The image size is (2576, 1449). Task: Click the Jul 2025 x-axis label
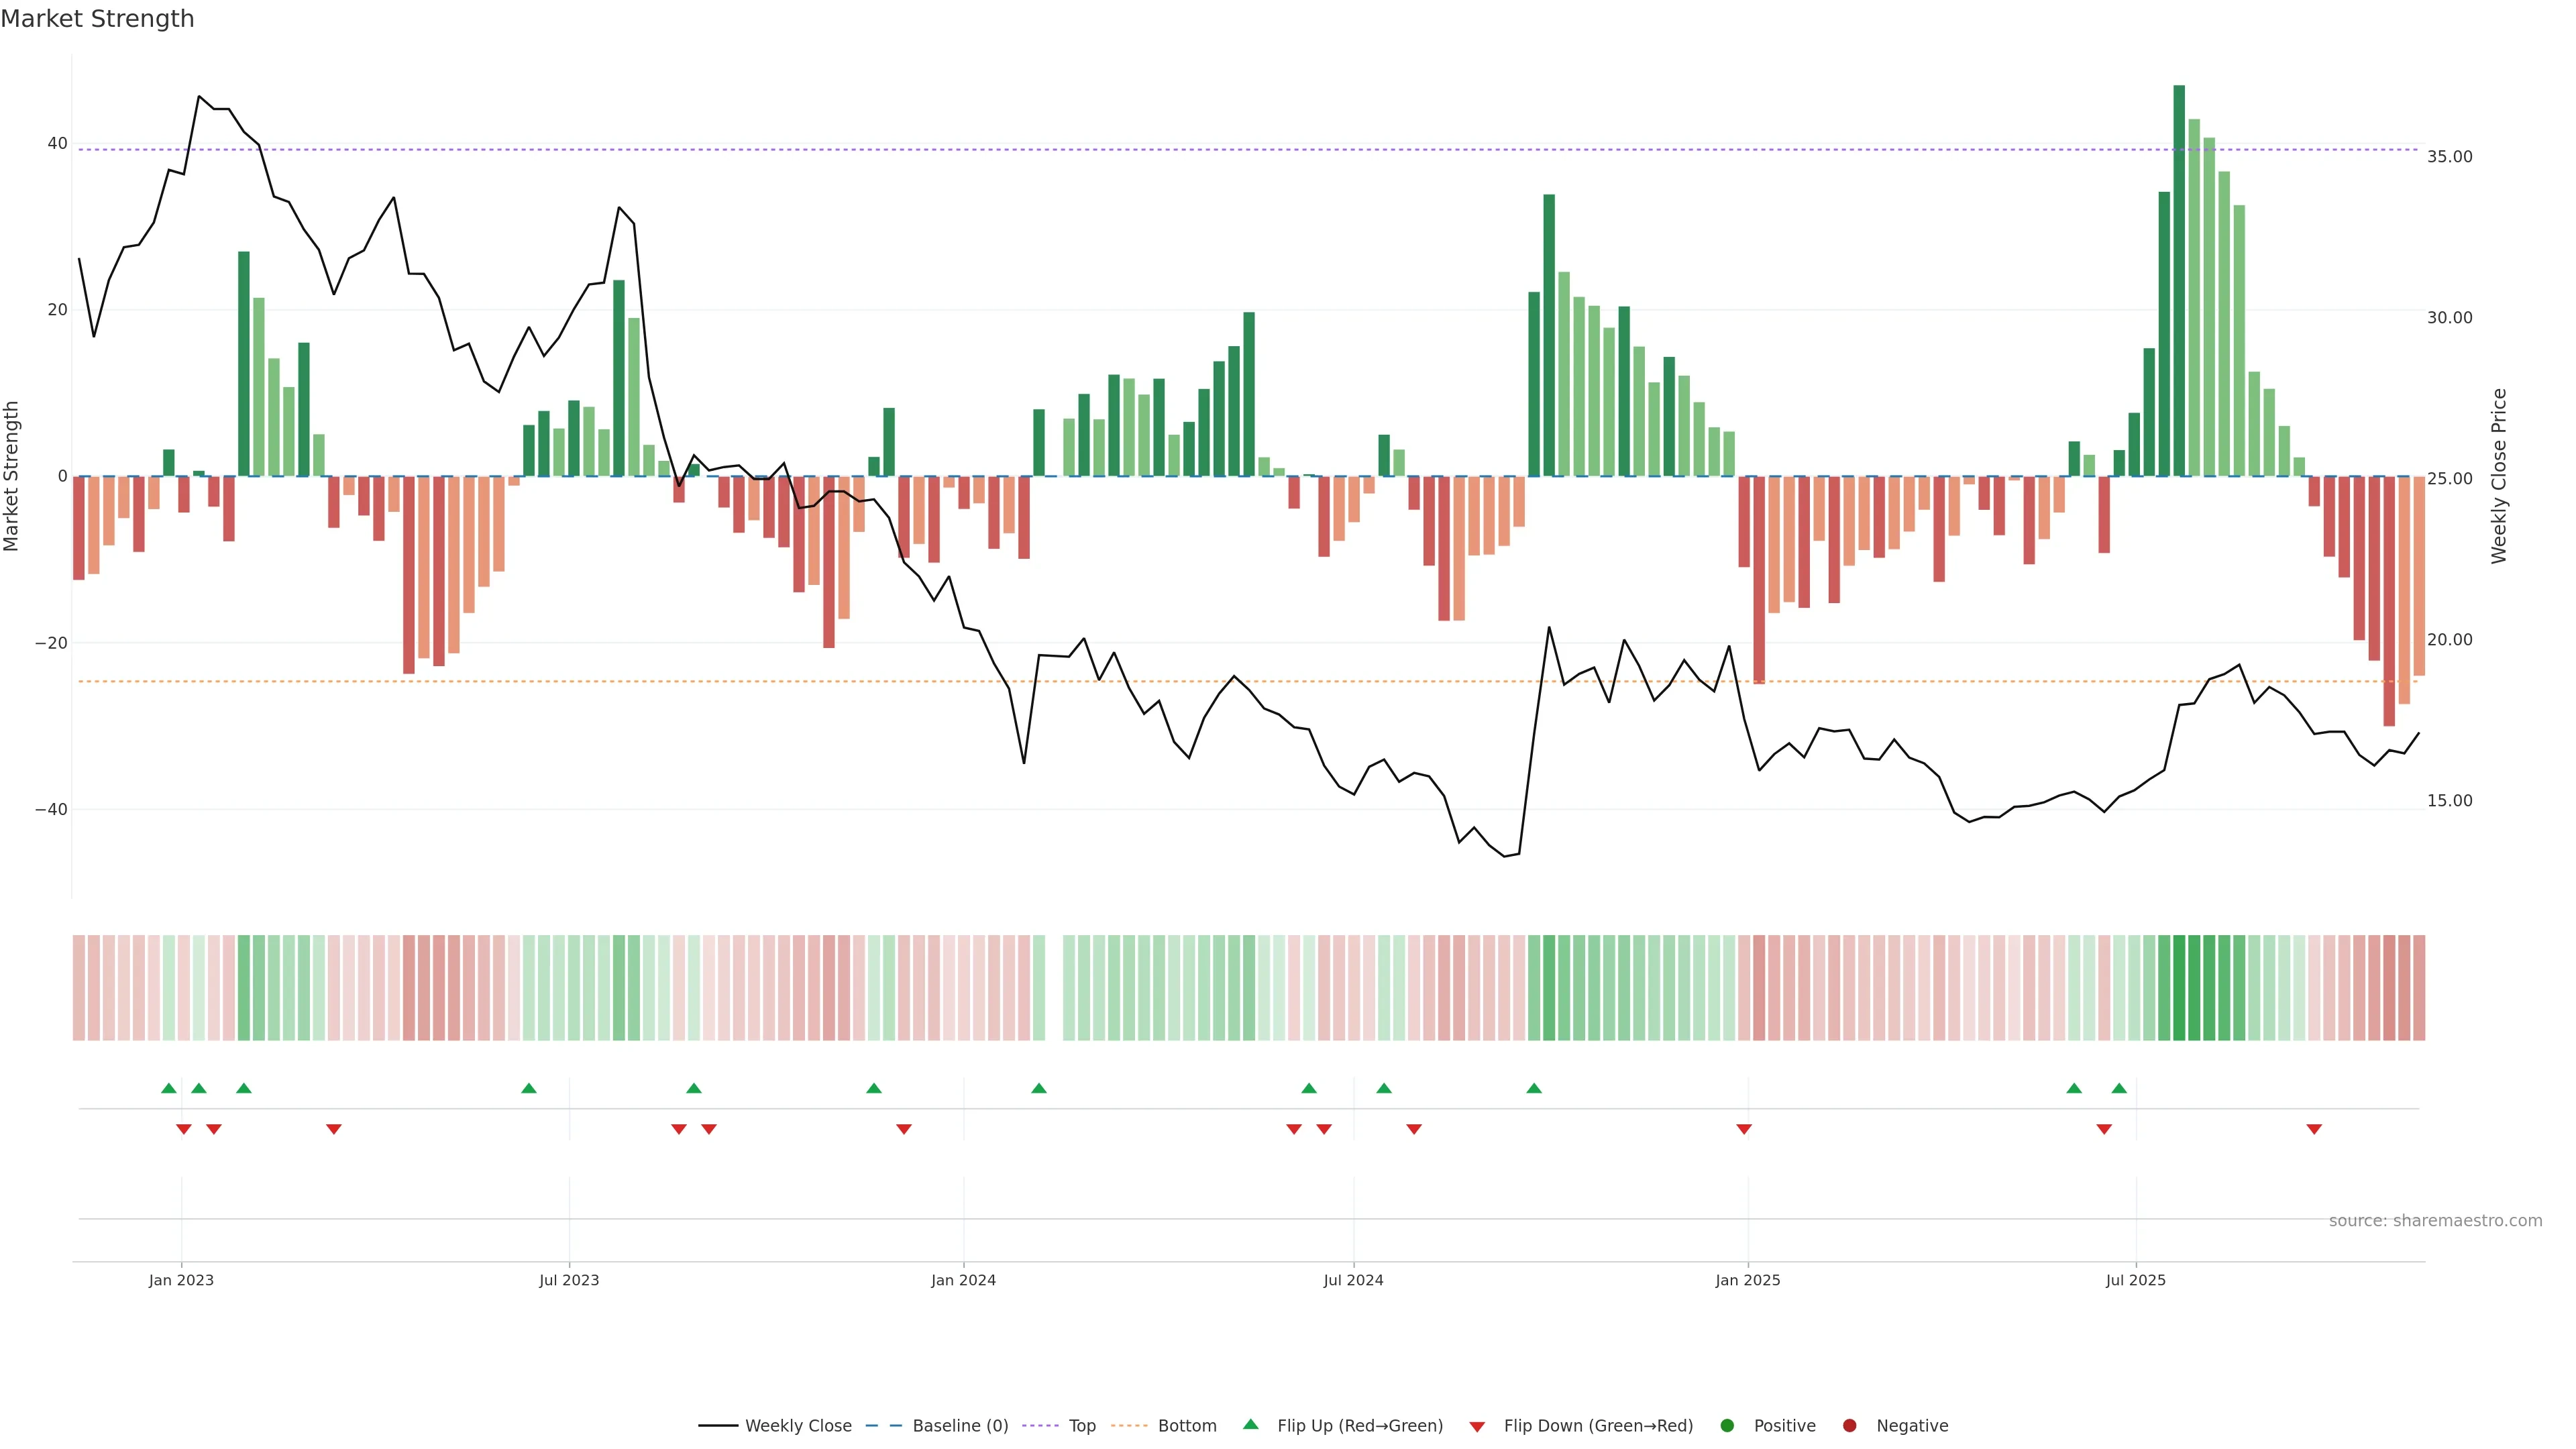2135,1280
